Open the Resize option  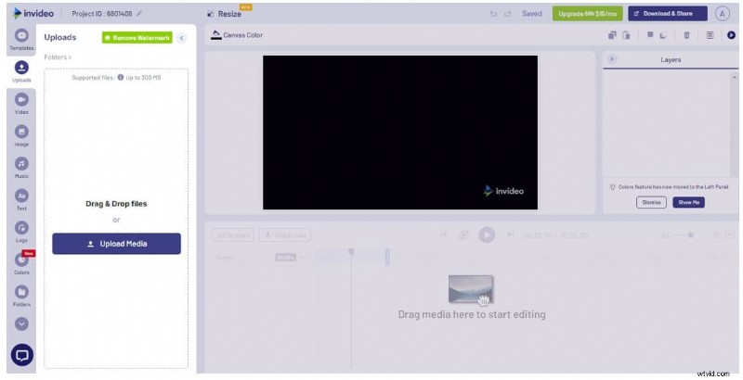[225, 14]
